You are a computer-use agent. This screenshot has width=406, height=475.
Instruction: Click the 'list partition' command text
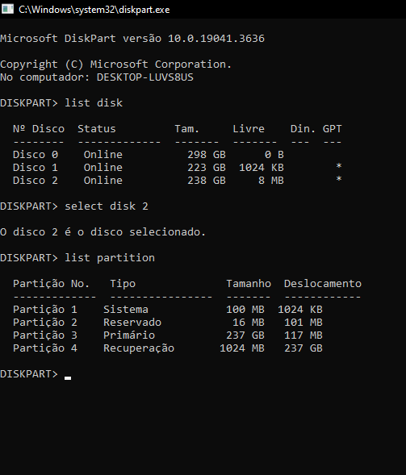(110, 258)
